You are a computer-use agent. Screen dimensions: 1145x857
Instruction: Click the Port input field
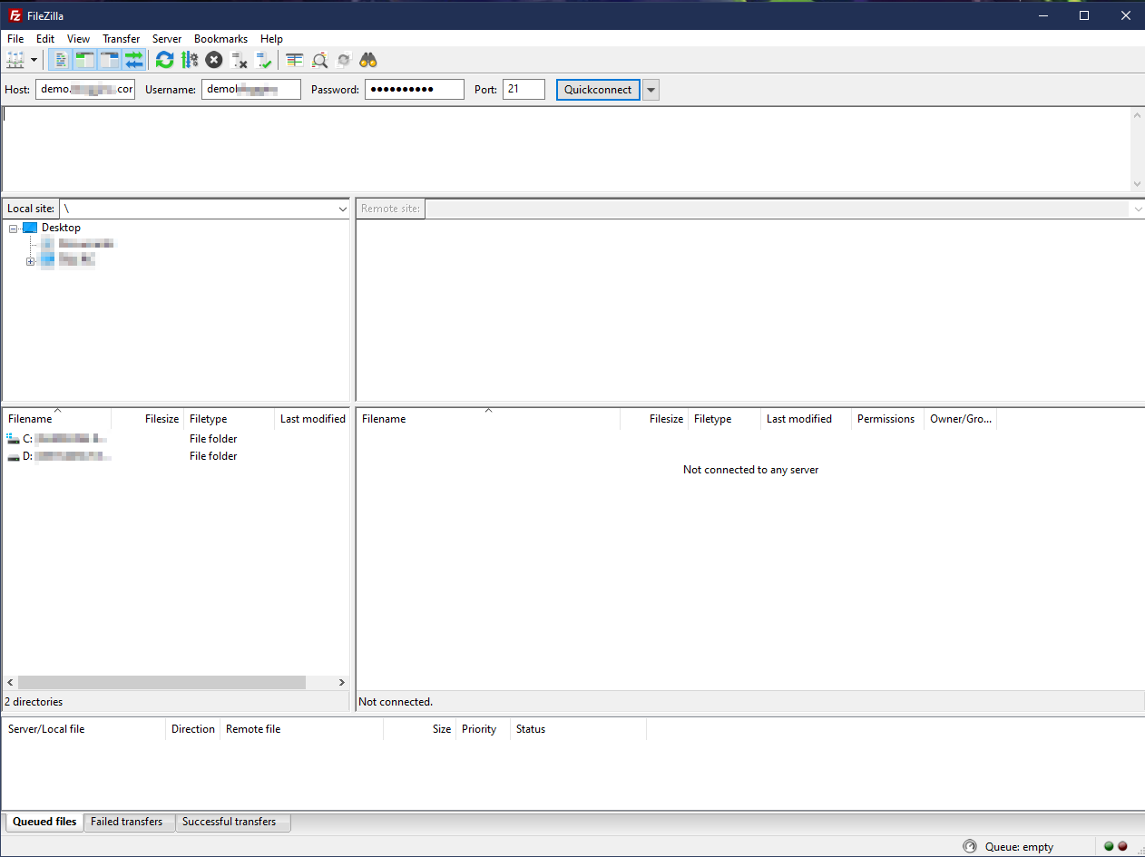pyautogui.click(x=524, y=89)
